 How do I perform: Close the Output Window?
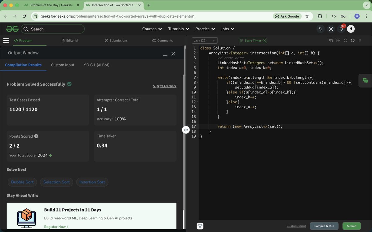pyautogui.click(x=173, y=54)
